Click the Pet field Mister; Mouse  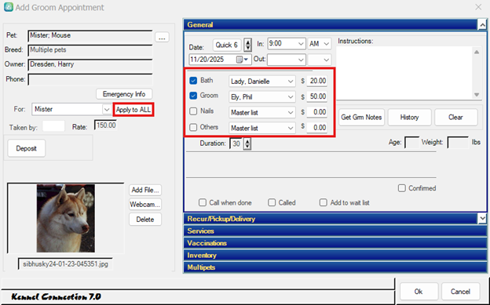pyautogui.click(x=90, y=36)
